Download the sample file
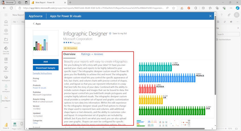Viewport: 241px width, 131px height. (x=46, y=68)
